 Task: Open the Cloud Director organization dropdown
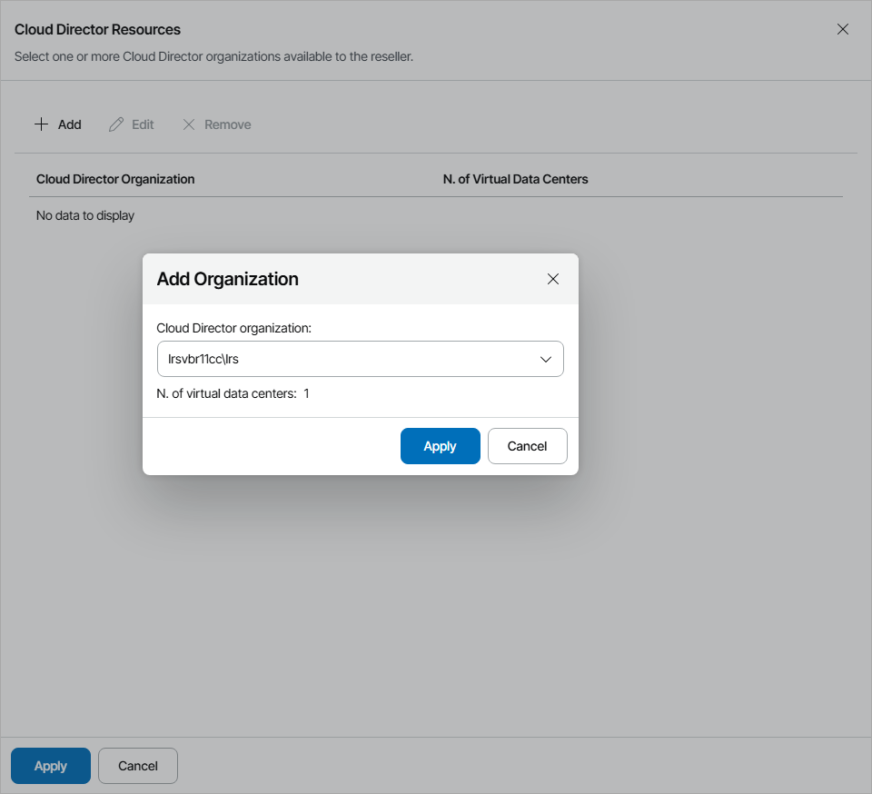click(360, 359)
